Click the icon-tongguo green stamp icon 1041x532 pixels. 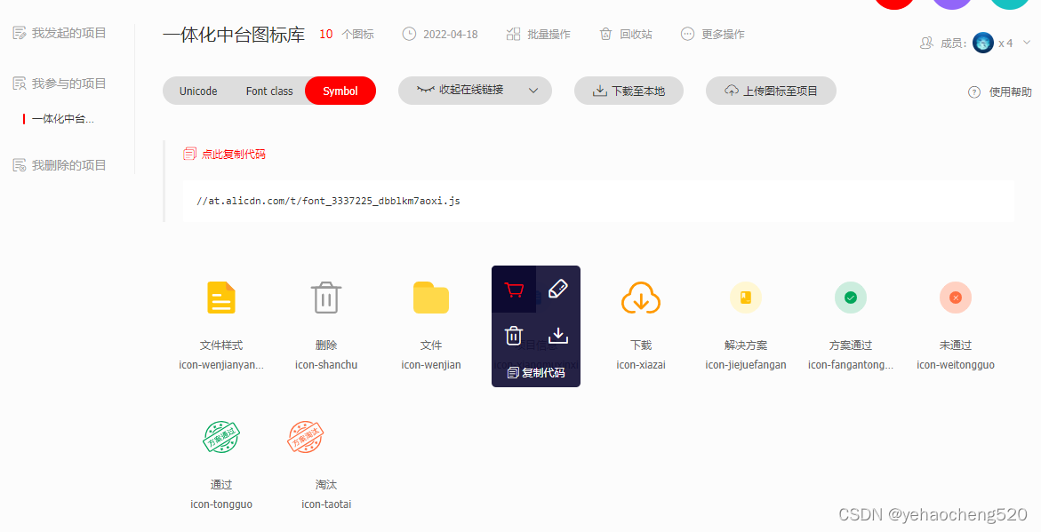tap(220, 437)
